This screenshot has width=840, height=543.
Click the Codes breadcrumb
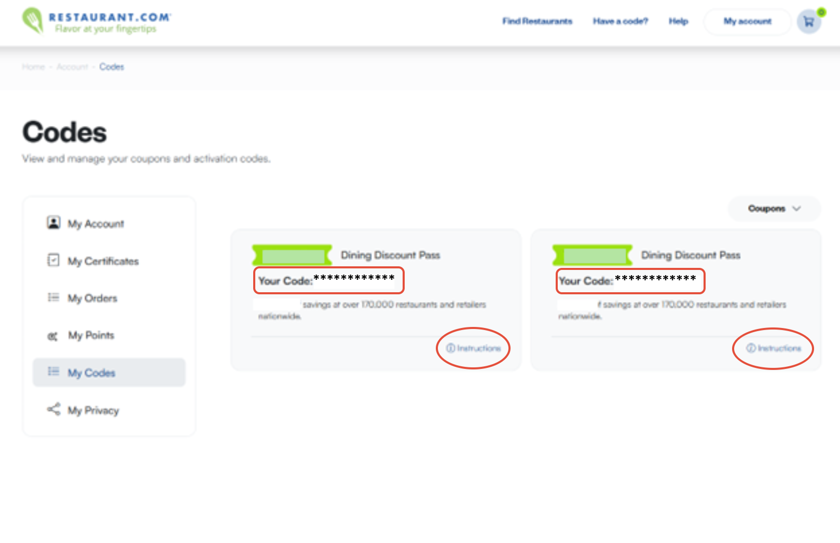pyautogui.click(x=112, y=67)
